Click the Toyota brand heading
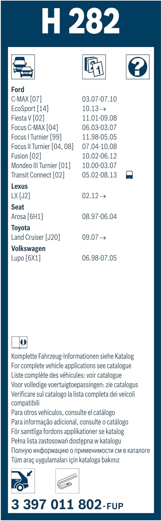The image size is (162, 521). [x=21, y=228]
